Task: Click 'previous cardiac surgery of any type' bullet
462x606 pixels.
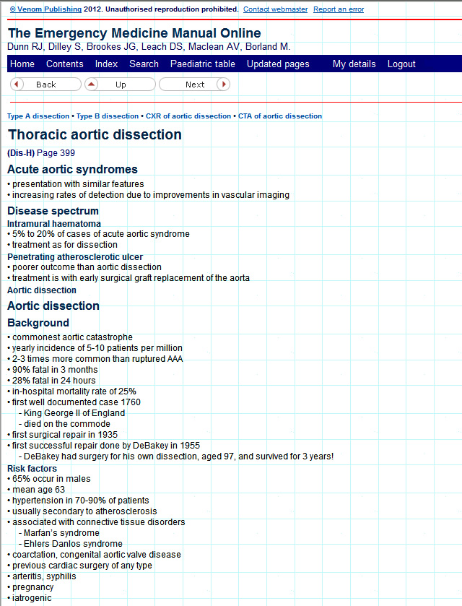Action: click(79, 565)
